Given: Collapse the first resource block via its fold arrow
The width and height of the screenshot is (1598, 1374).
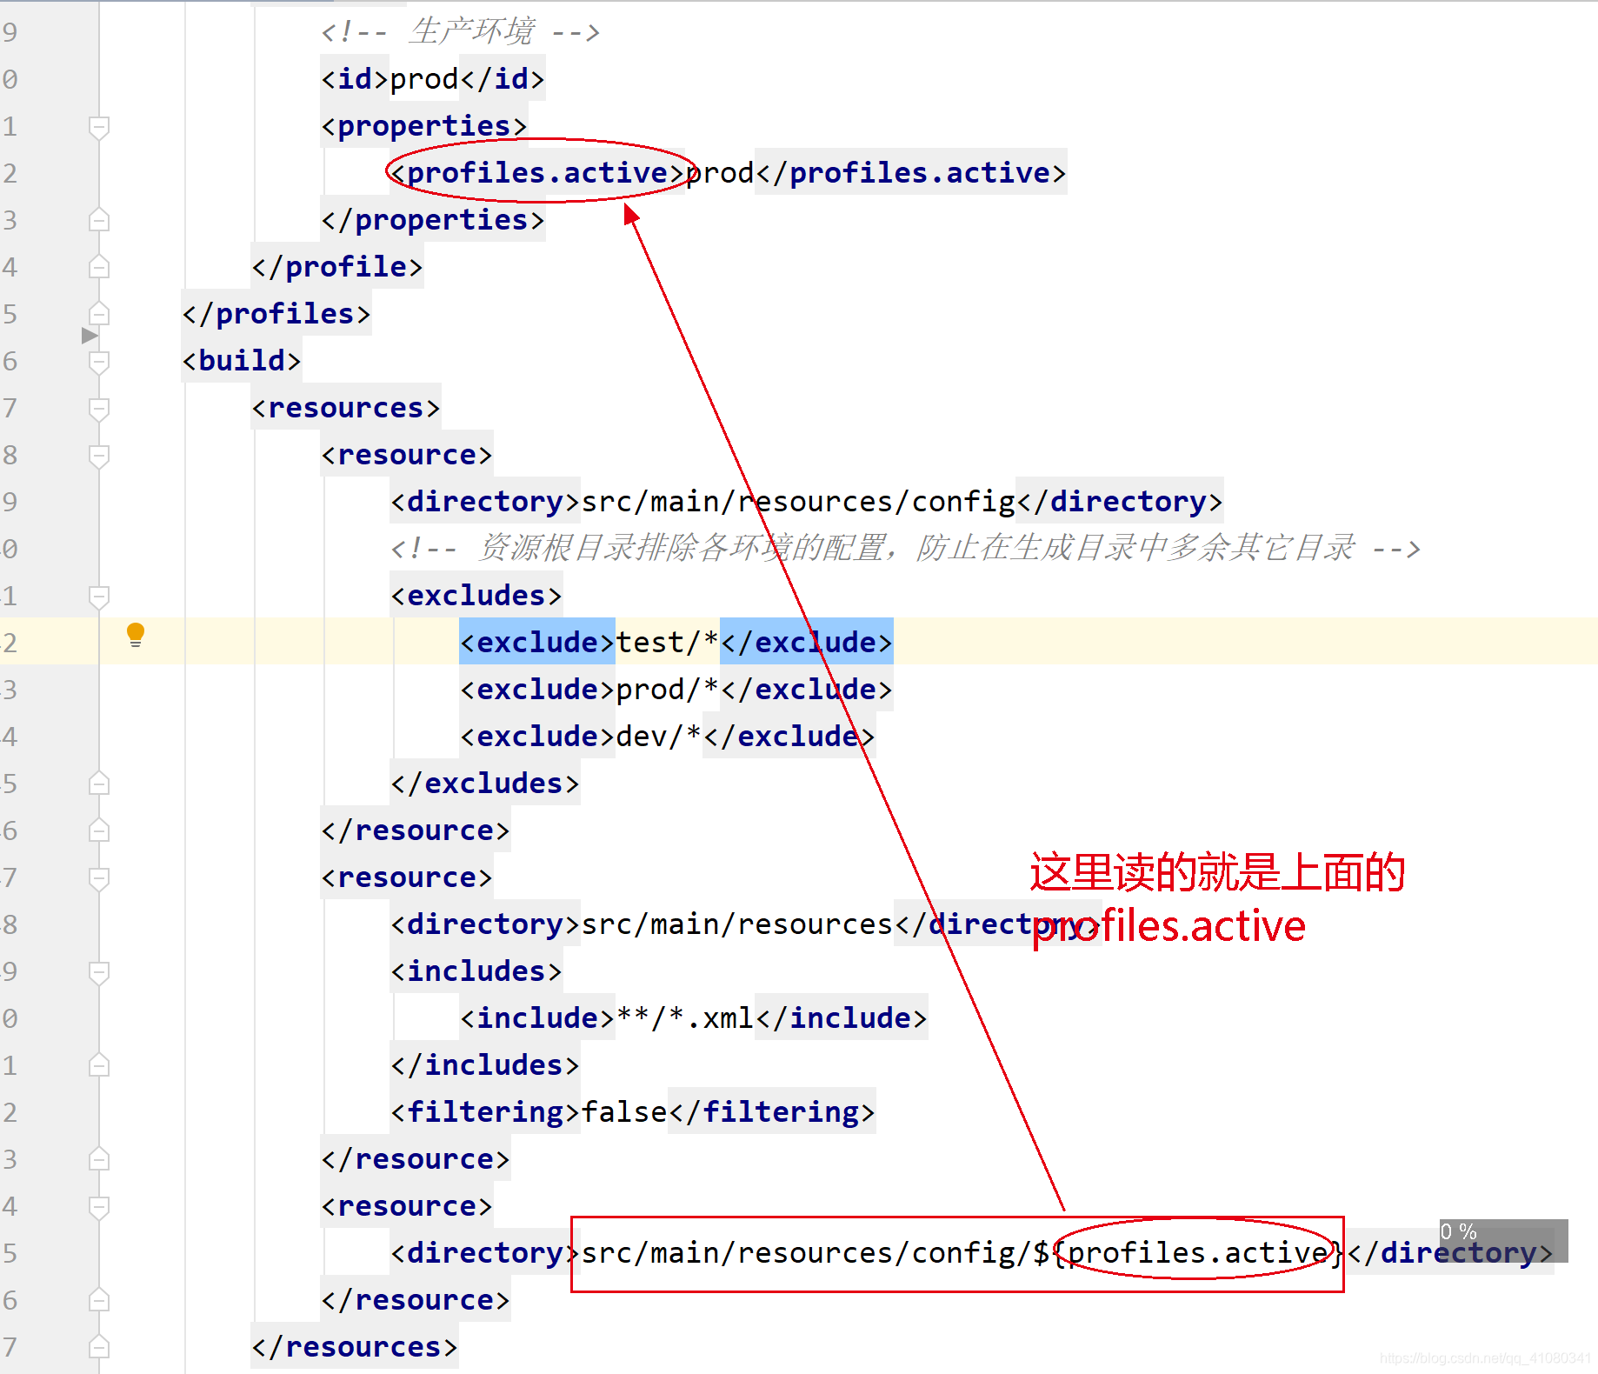Looking at the screenshot, I should point(97,455).
